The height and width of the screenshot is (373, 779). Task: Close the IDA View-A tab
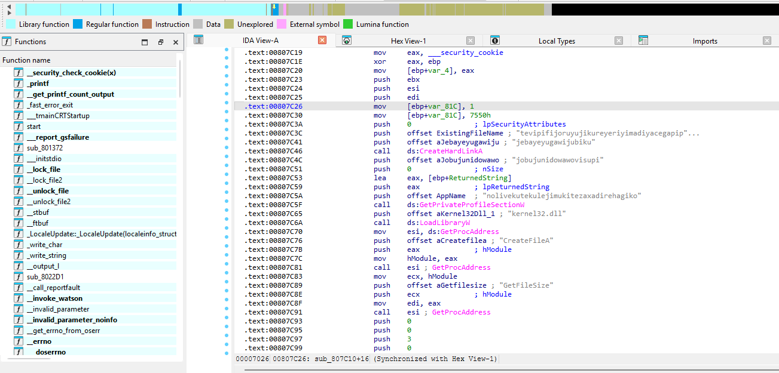tap(322, 41)
